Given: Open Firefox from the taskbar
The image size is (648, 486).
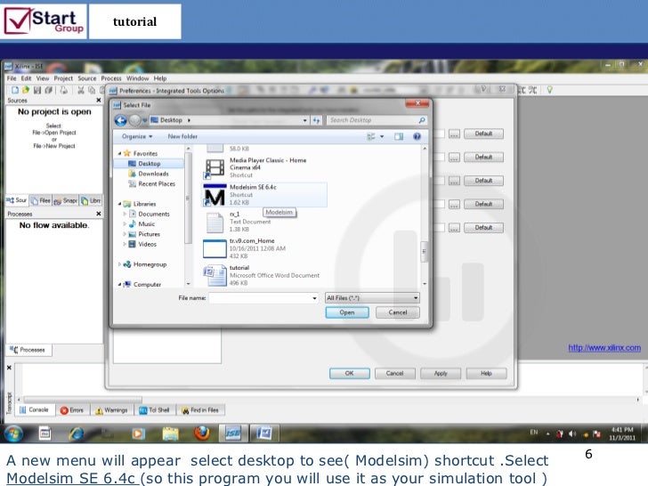Looking at the screenshot, I should pos(202,433).
